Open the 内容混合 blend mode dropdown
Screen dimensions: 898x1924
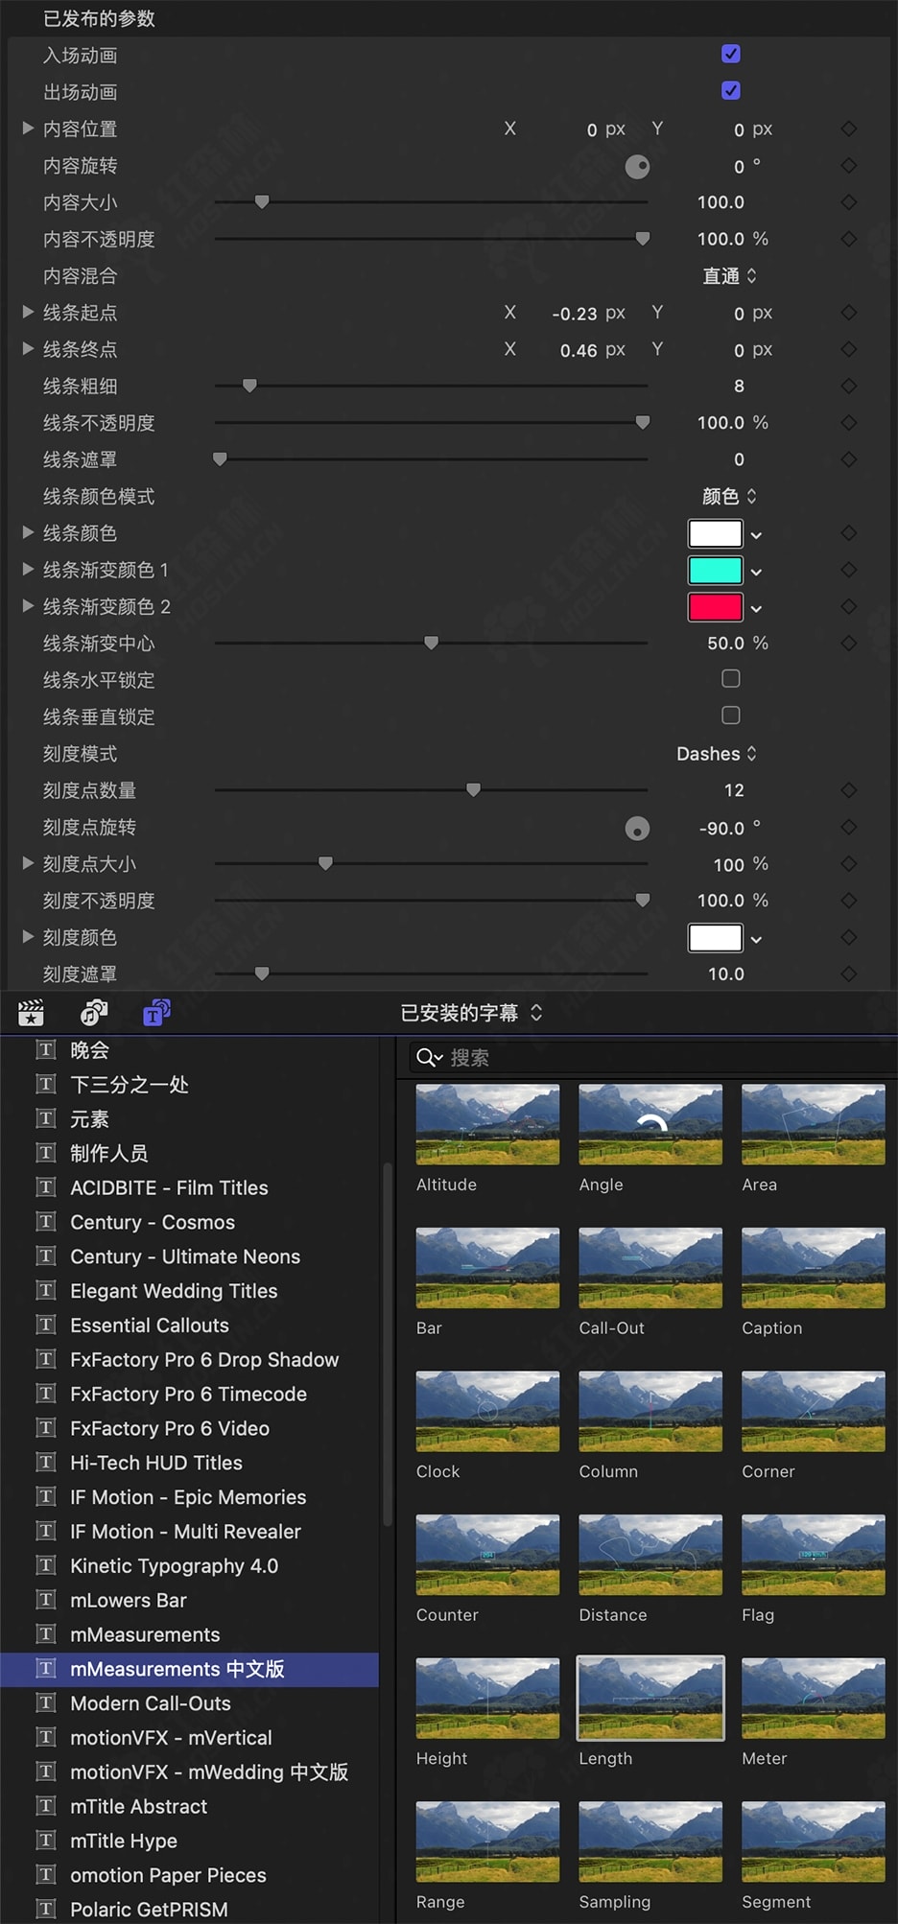(x=729, y=276)
